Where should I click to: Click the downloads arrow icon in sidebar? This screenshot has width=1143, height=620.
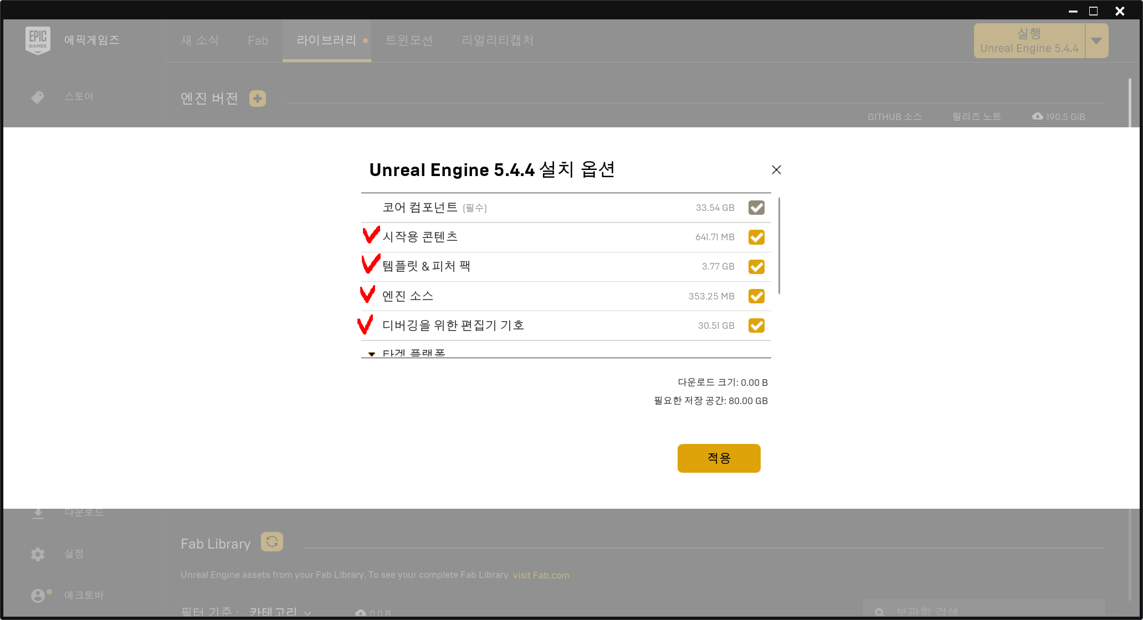[38, 513]
